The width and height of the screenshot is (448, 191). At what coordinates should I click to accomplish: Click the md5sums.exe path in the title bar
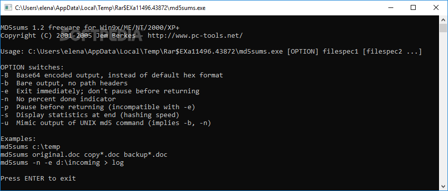tap(110, 8)
